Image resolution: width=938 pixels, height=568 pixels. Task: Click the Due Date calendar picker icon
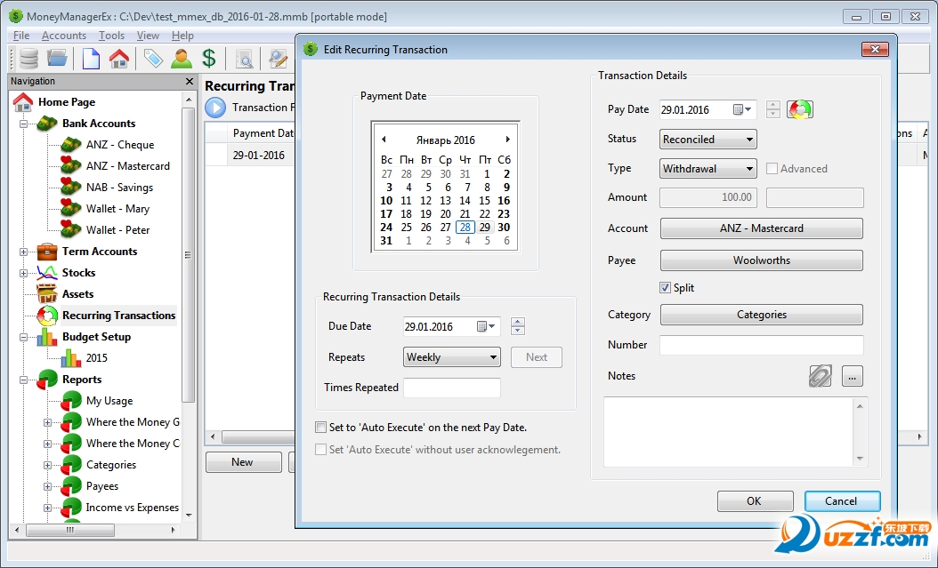pyautogui.click(x=486, y=326)
